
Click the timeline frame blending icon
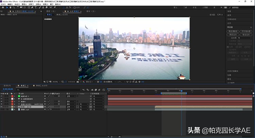click(x=96, y=90)
